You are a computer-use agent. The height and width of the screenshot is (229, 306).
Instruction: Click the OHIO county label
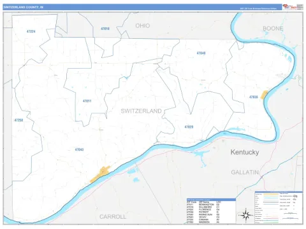(143, 25)
